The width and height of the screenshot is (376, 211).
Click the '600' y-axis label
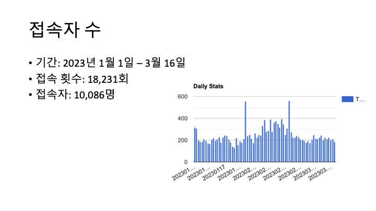(x=182, y=97)
